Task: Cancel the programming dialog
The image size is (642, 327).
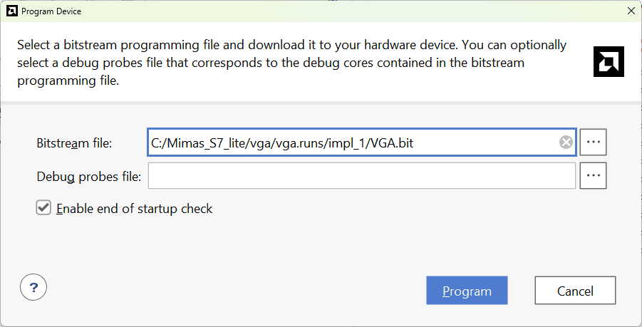Action: [x=575, y=291]
